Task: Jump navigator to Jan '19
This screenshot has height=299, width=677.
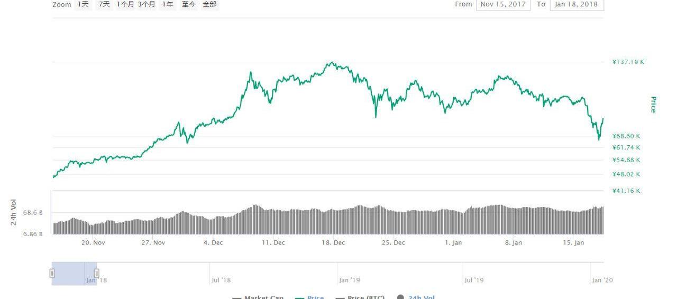Action: point(349,279)
